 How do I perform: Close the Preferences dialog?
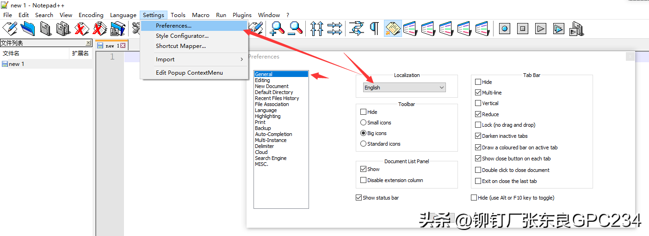[x=630, y=57]
